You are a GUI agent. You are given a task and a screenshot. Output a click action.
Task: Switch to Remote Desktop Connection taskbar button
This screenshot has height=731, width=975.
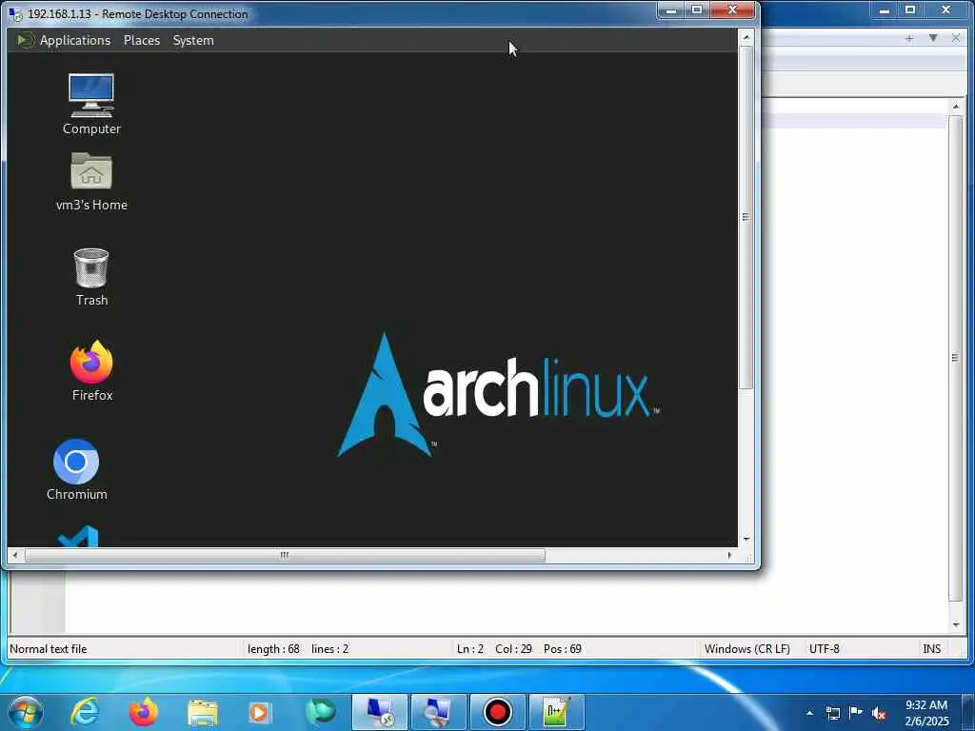(380, 712)
